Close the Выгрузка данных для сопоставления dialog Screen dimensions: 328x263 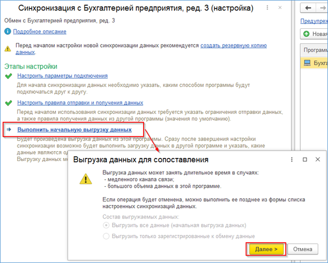(318, 159)
